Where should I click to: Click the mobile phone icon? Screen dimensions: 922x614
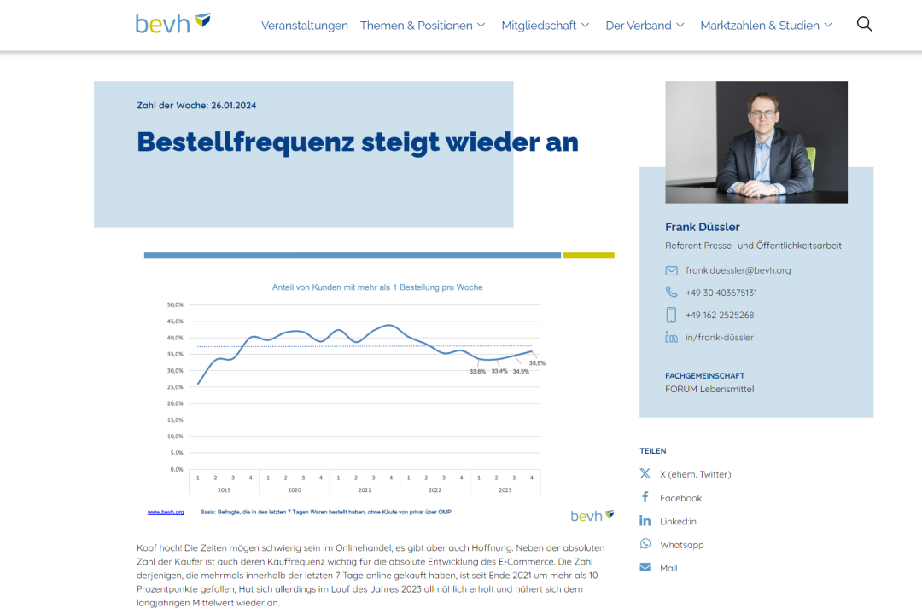[671, 315]
